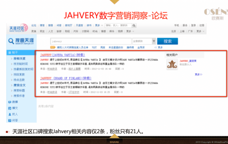The image size is (228, 144).
Task: Open the board selection dropdown arrow
Action: [x=154, y=41]
